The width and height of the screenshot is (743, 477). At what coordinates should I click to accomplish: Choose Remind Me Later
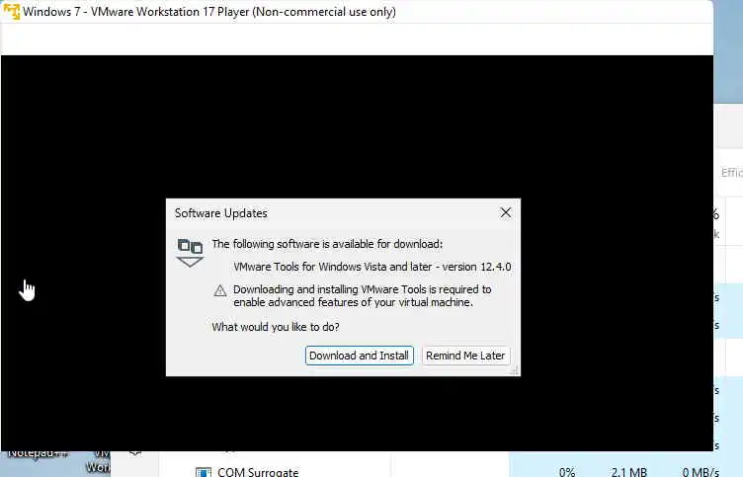465,356
